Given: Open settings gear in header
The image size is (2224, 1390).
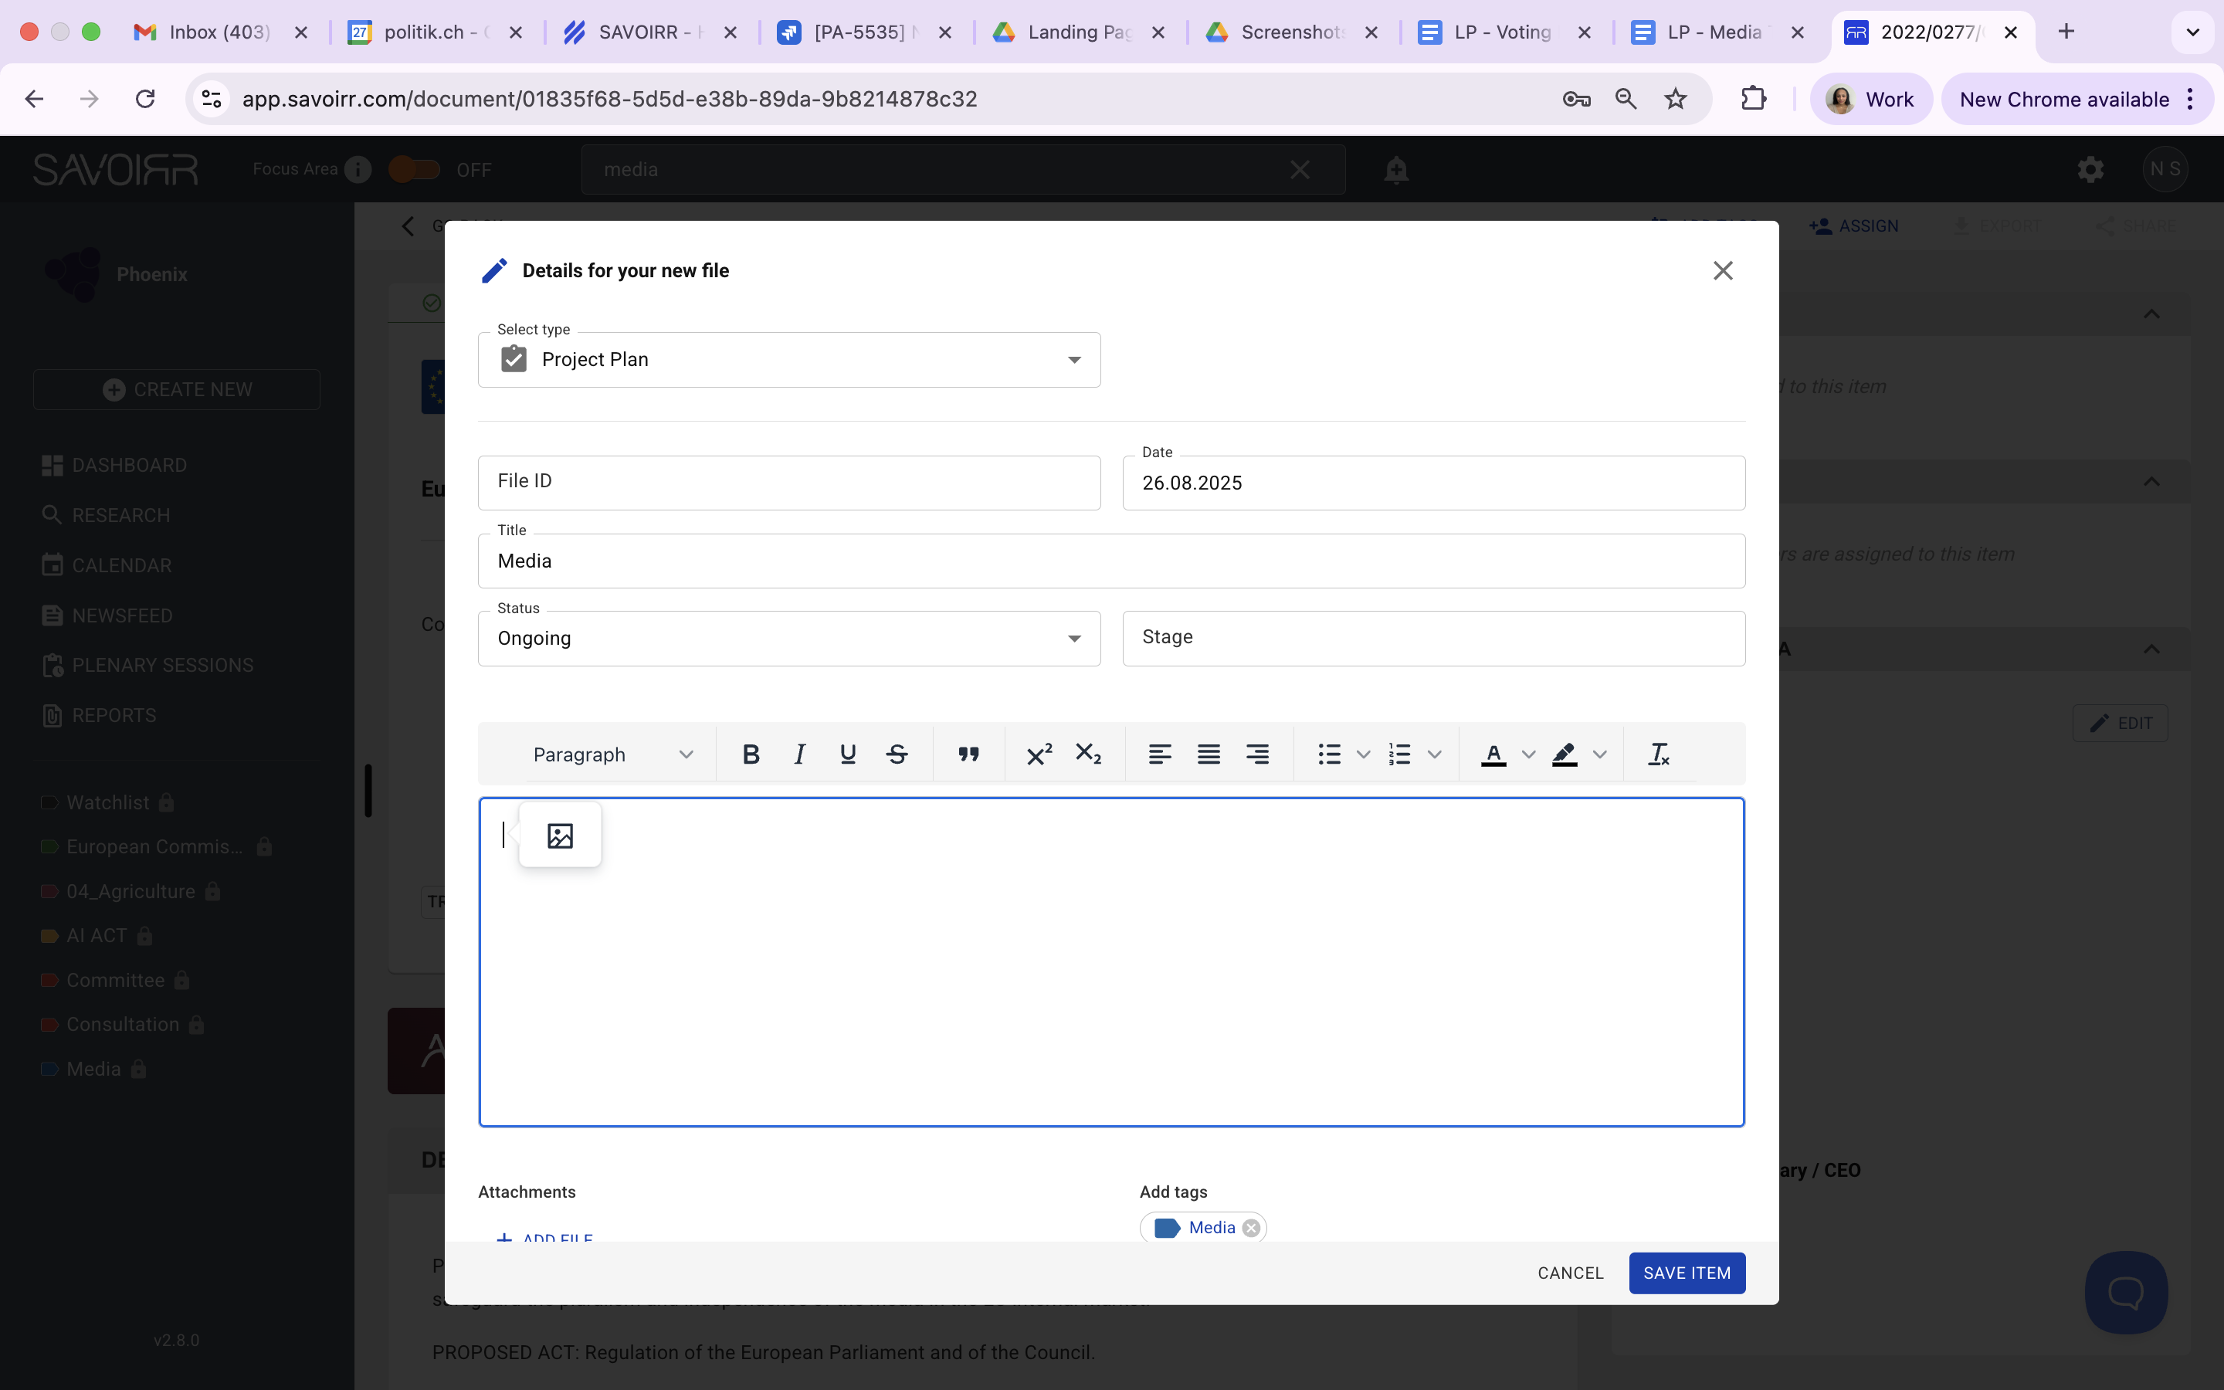Looking at the screenshot, I should [x=2090, y=170].
